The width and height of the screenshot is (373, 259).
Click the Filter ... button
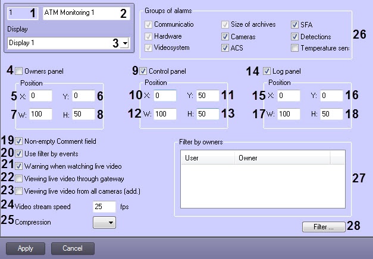point(324,227)
